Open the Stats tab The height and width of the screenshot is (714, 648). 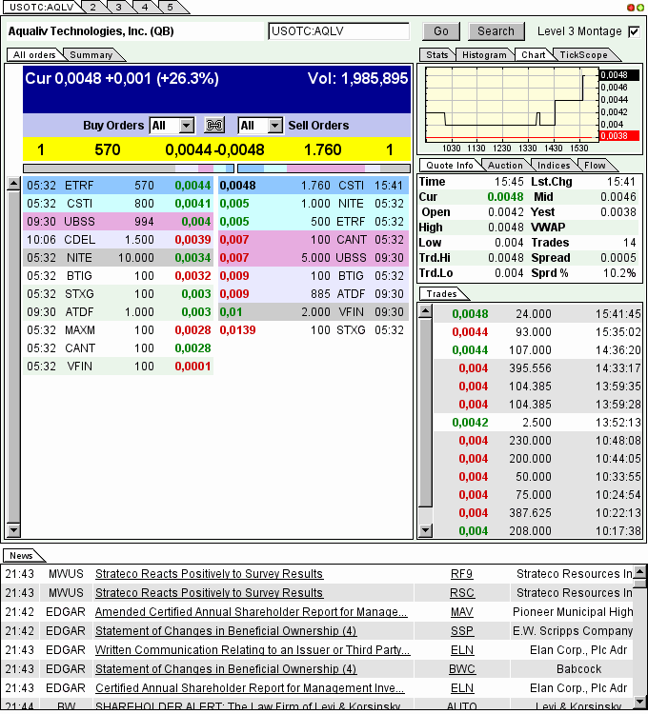[x=436, y=54]
